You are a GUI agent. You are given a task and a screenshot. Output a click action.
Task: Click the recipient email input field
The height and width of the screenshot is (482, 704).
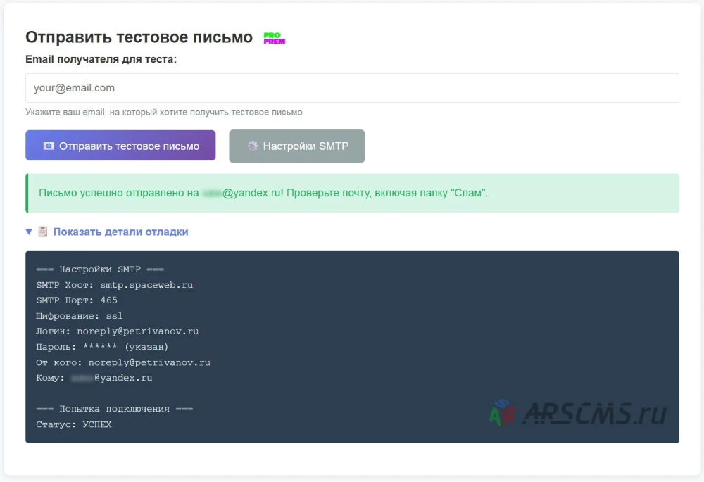click(352, 88)
